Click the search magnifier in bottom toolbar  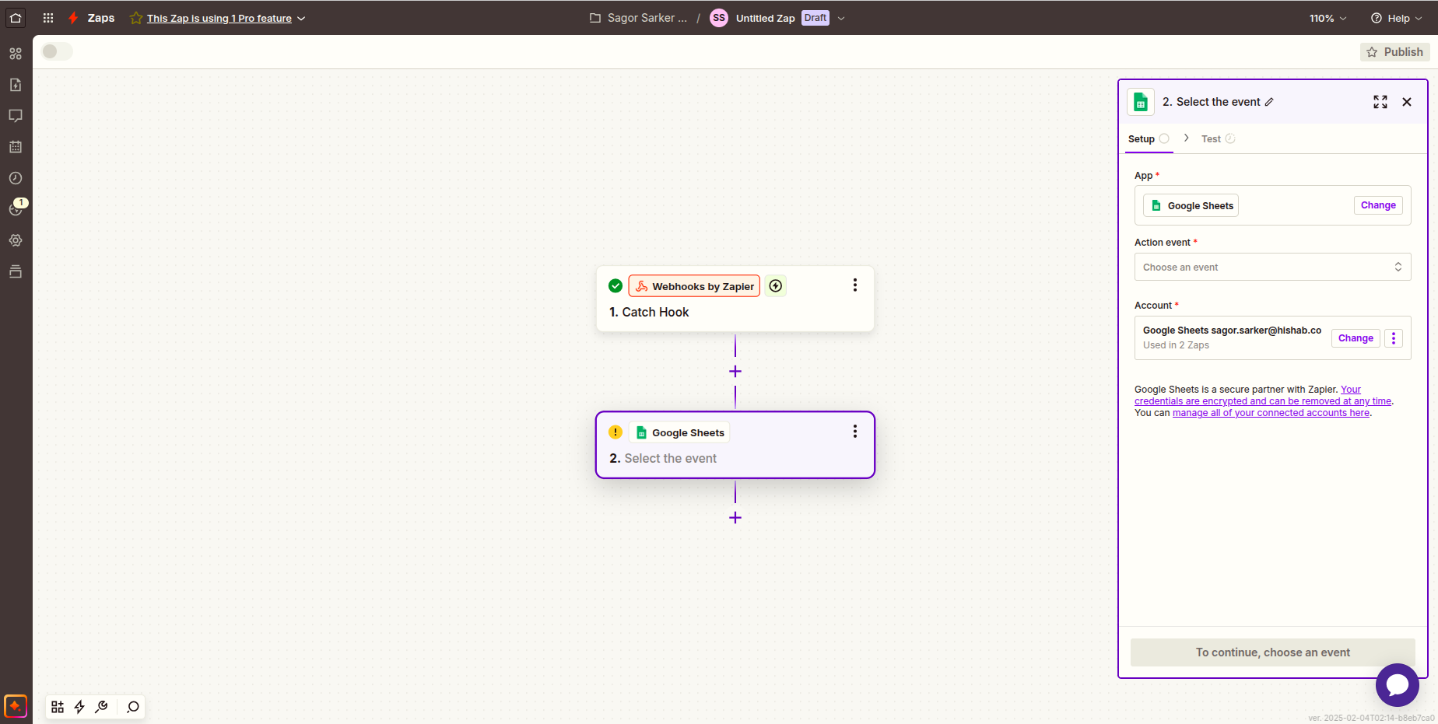point(133,707)
